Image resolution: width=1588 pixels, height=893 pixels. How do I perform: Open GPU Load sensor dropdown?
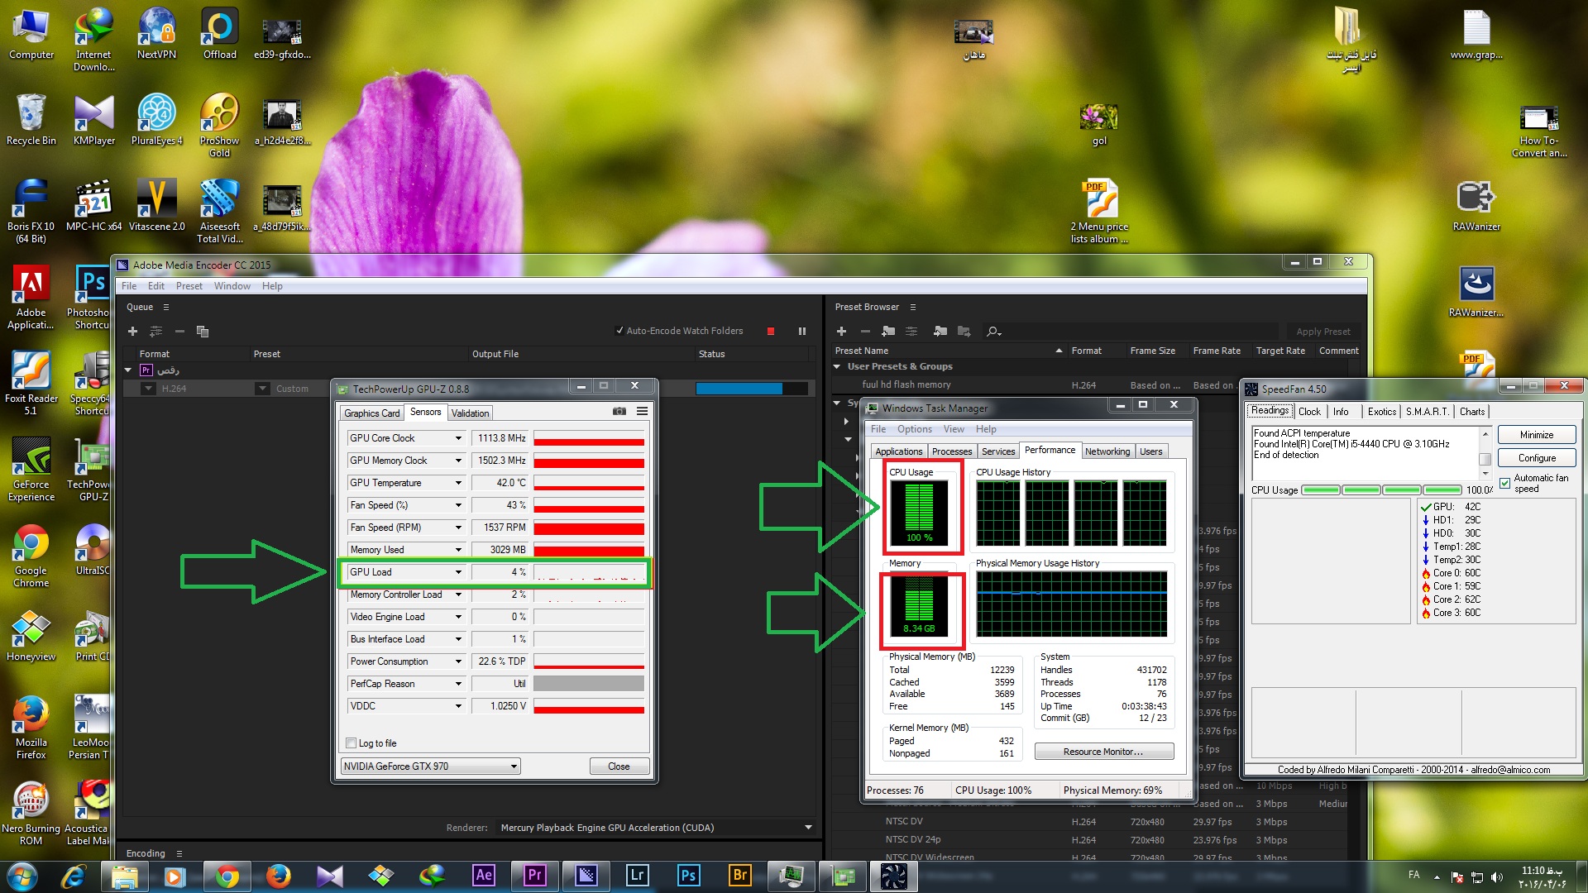pyautogui.click(x=458, y=572)
